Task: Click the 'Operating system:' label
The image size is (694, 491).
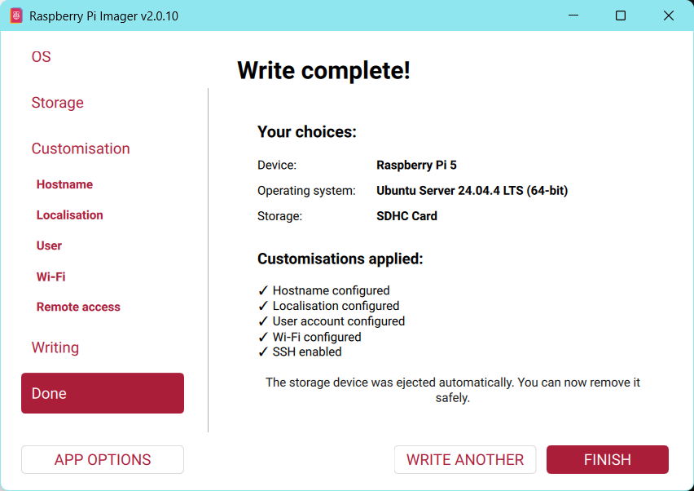Action: 306,191
